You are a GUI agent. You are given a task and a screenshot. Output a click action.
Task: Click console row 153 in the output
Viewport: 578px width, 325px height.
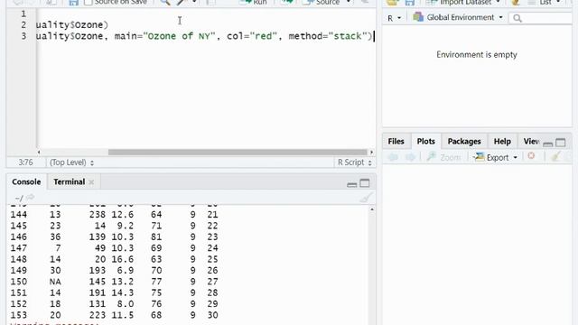click(x=115, y=315)
